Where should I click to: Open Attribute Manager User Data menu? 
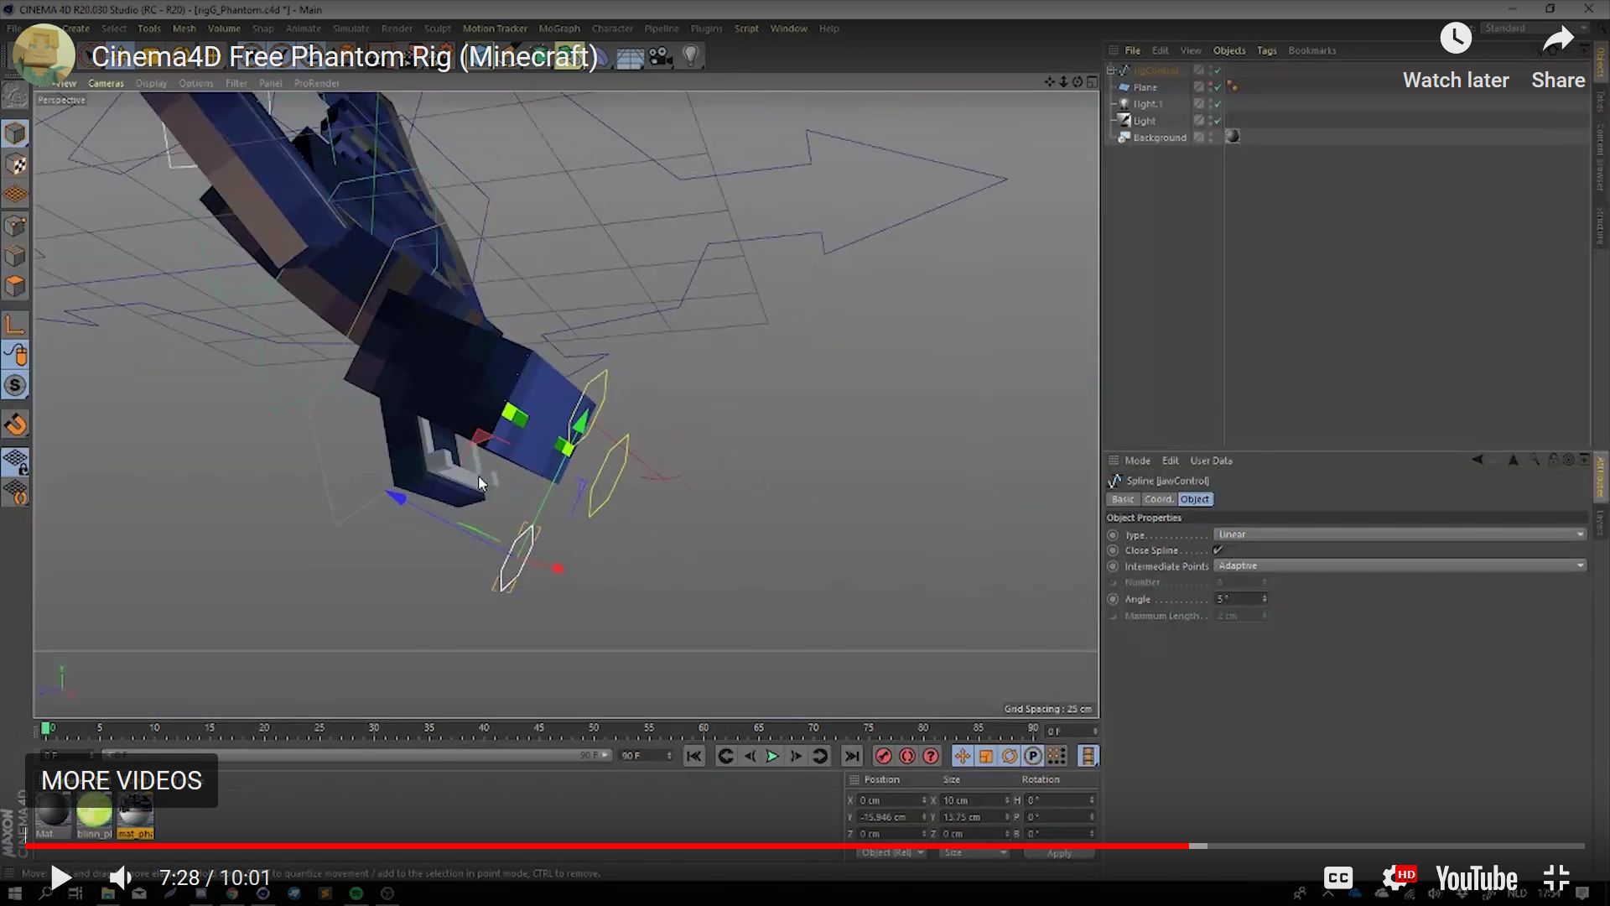pyautogui.click(x=1211, y=461)
